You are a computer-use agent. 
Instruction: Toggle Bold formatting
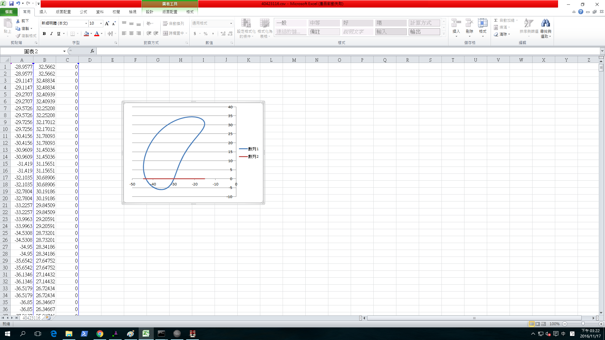point(44,34)
